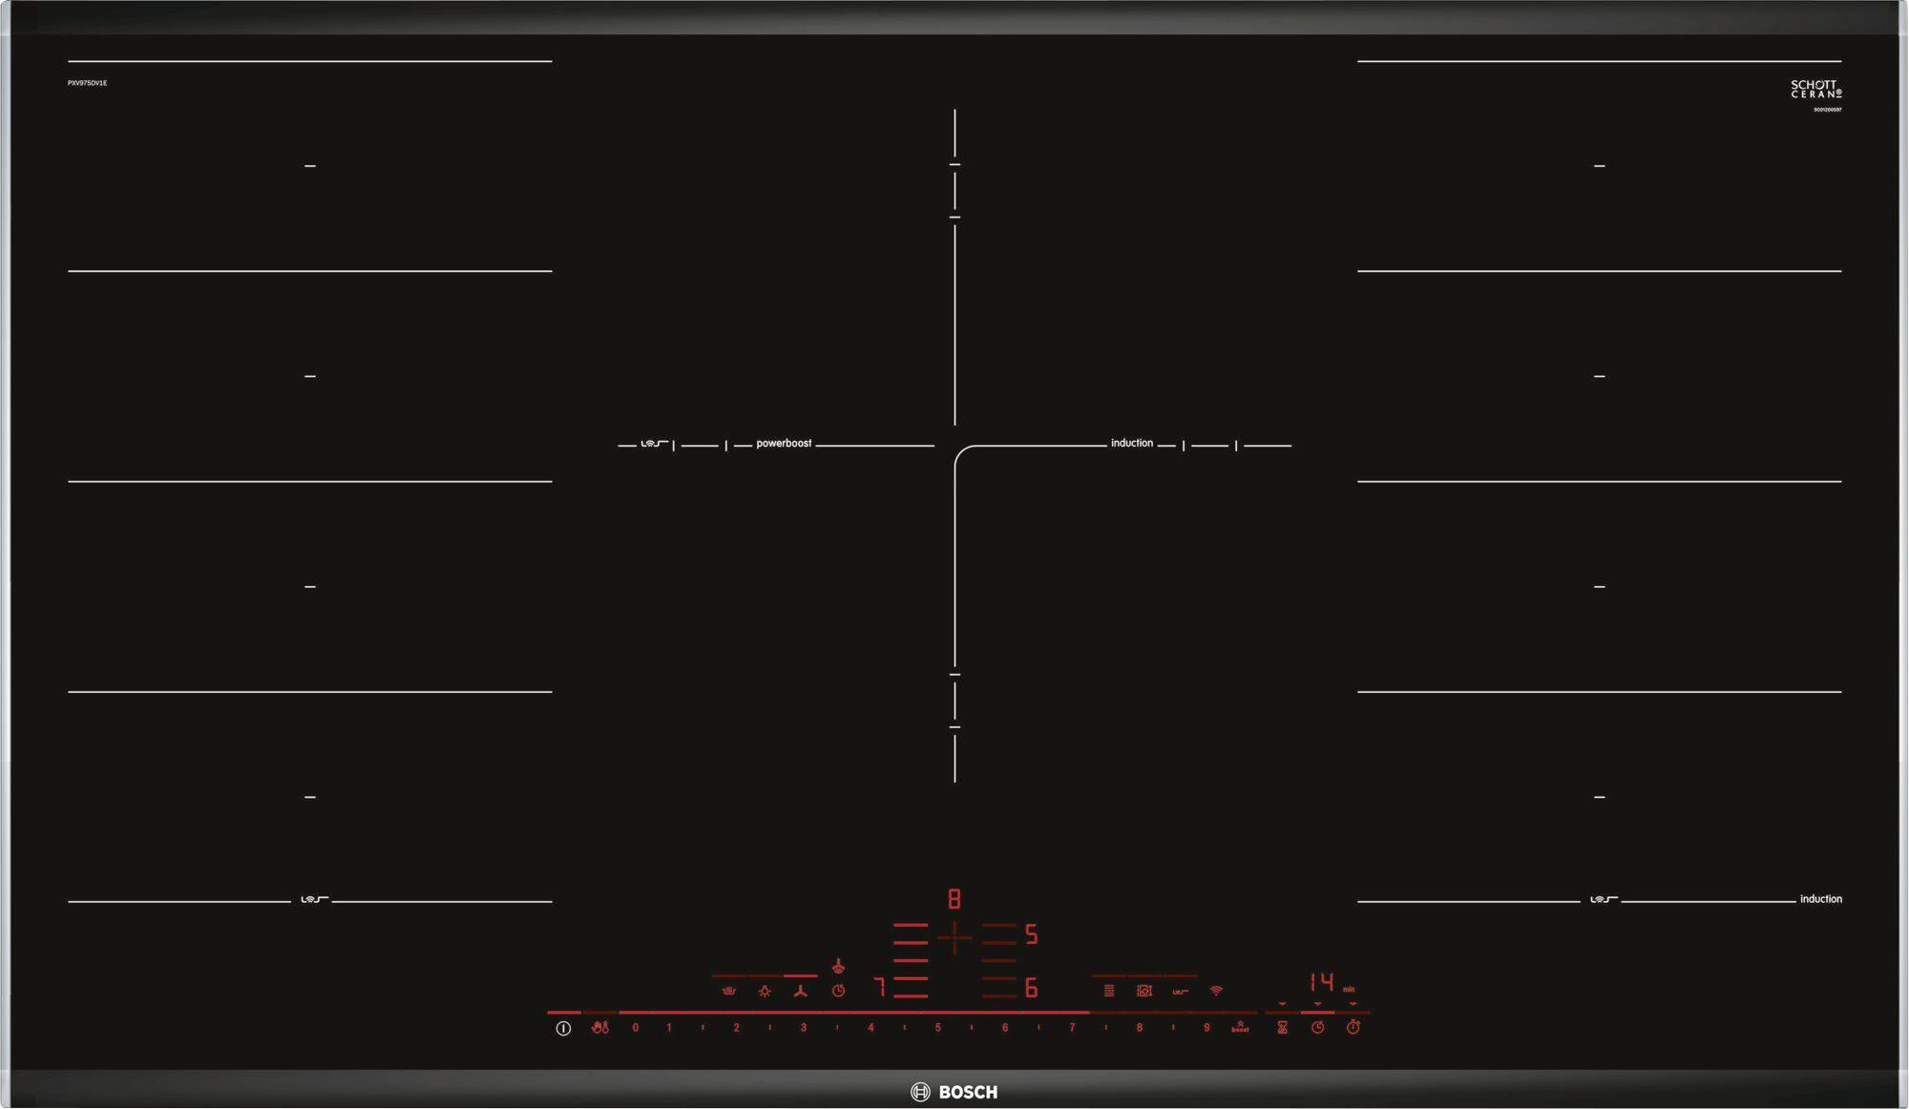Toggle the childproof and wipe-protection lock
This screenshot has width=1909, height=1109.
(x=599, y=1028)
